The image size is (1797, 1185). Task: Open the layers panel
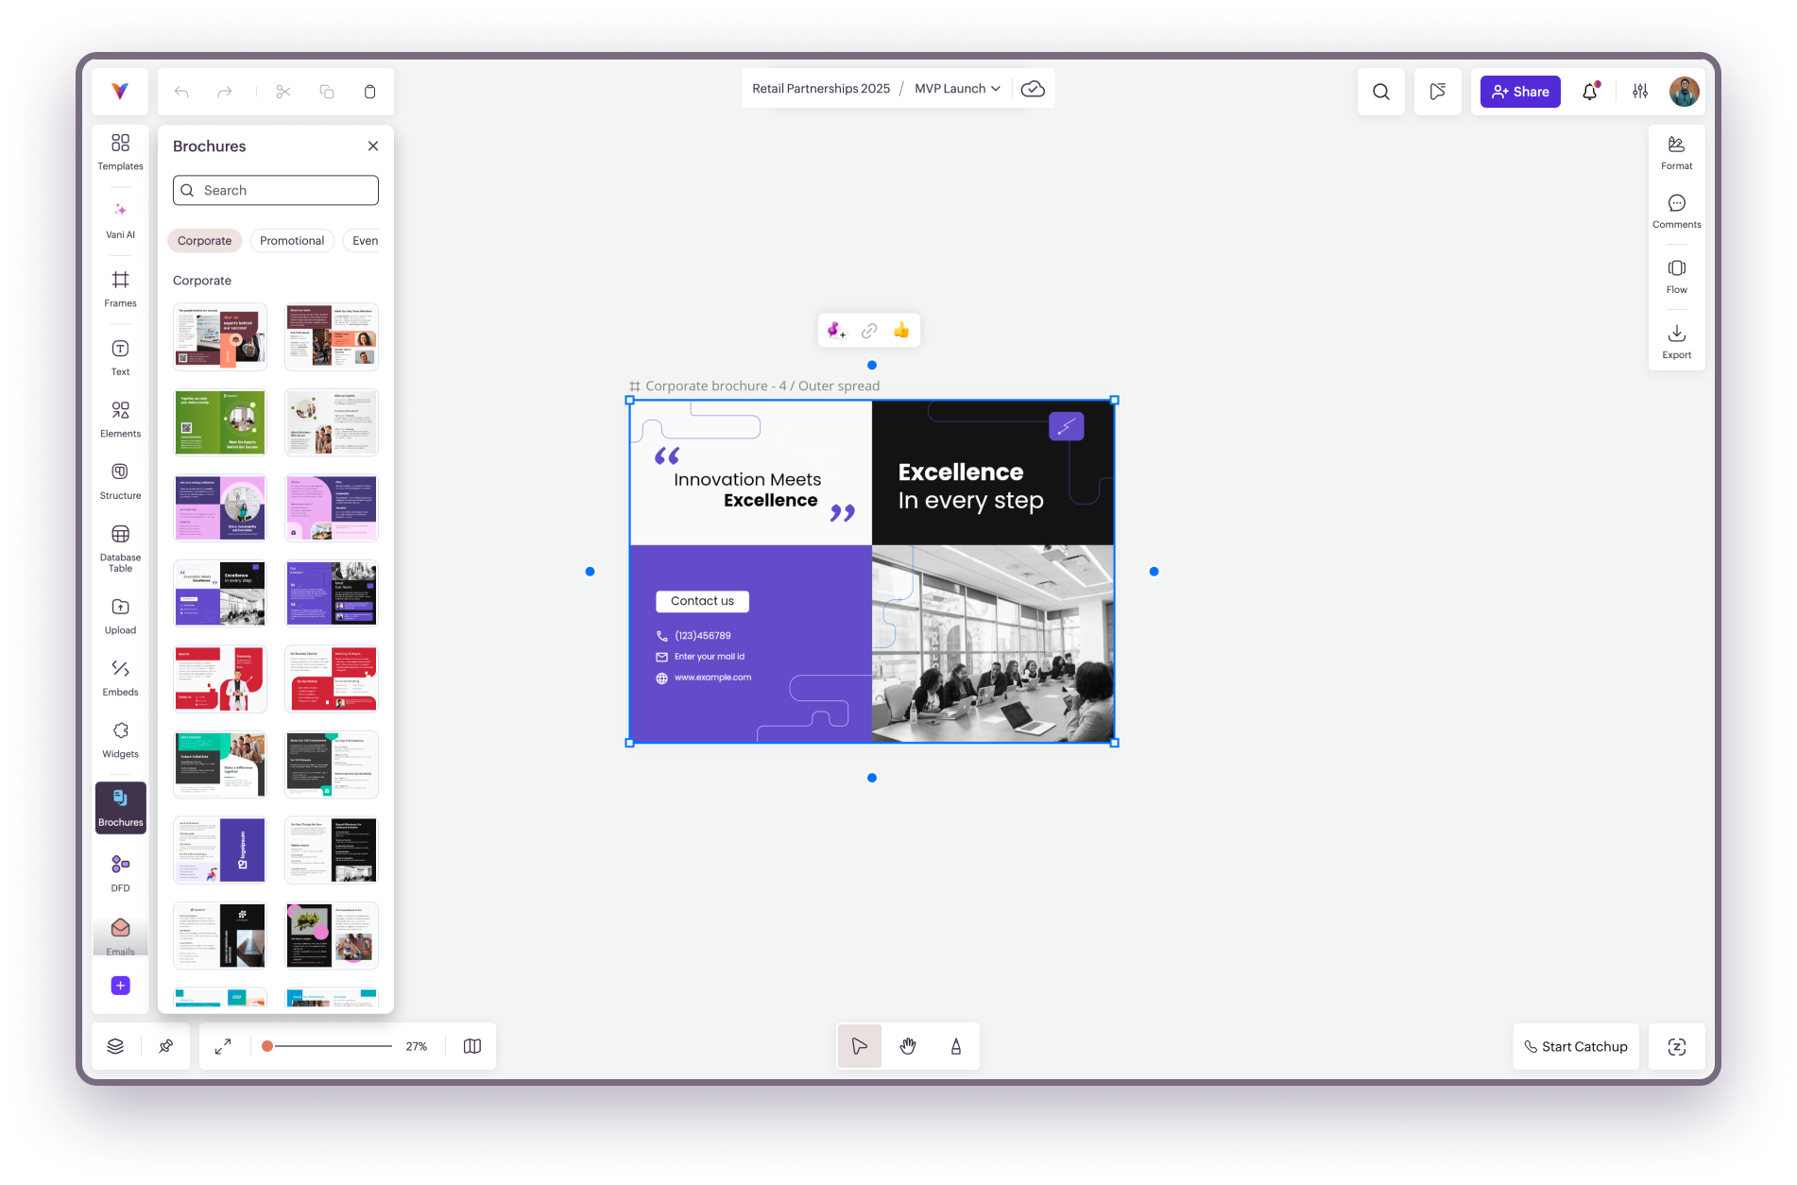[115, 1046]
